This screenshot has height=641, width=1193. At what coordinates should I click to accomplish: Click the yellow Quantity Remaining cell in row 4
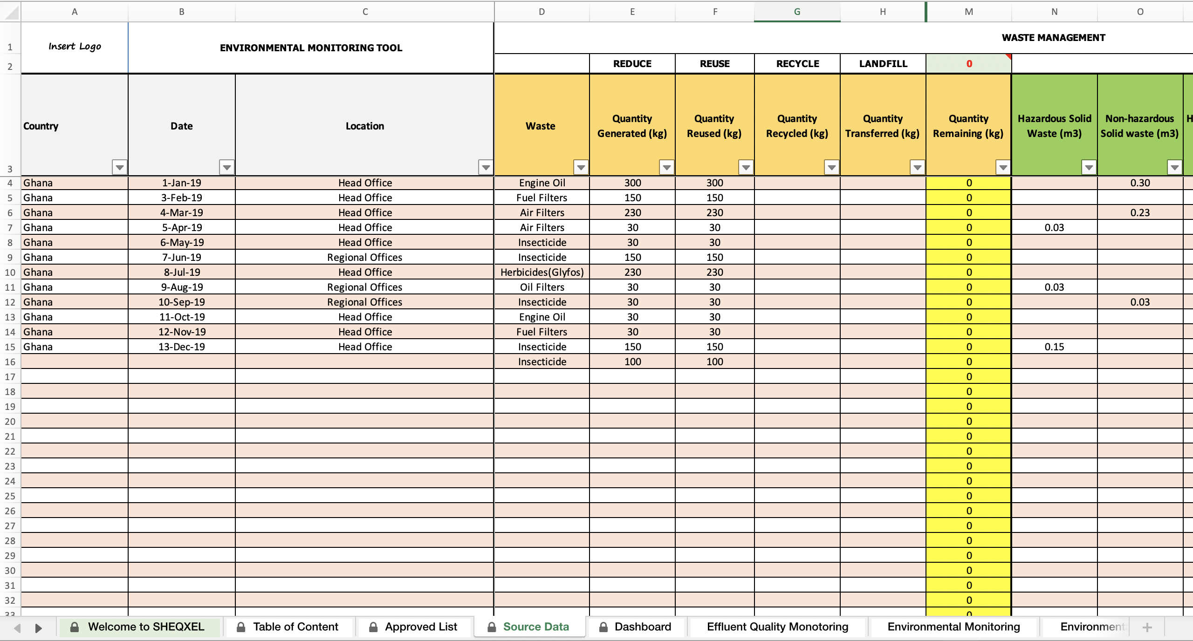(x=969, y=183)
